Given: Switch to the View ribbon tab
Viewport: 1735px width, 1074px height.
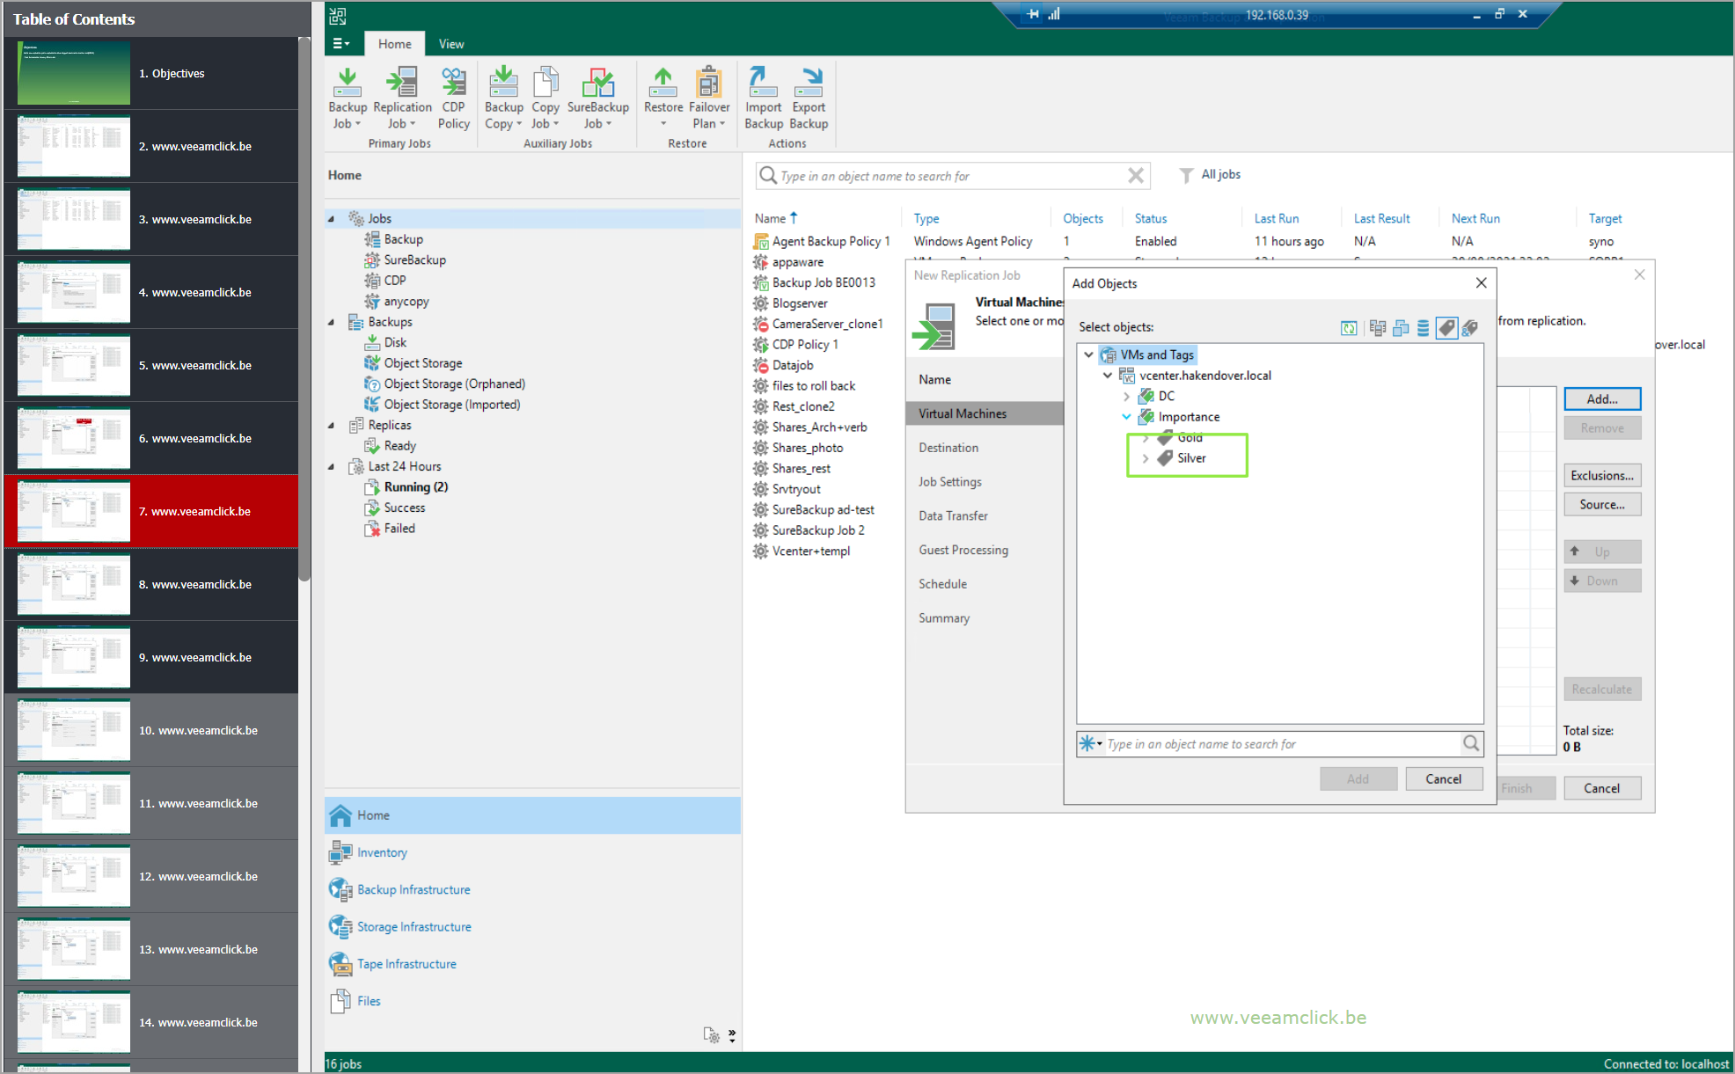Looking at the screenshot, I should (x=451, y=44).
